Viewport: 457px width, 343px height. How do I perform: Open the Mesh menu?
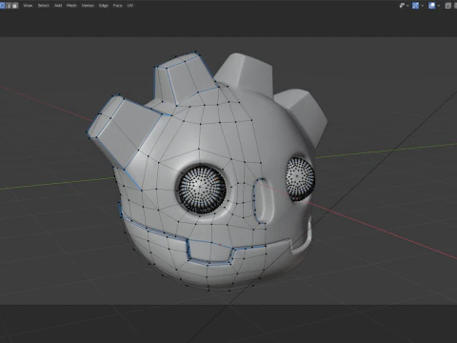(71, 6)
